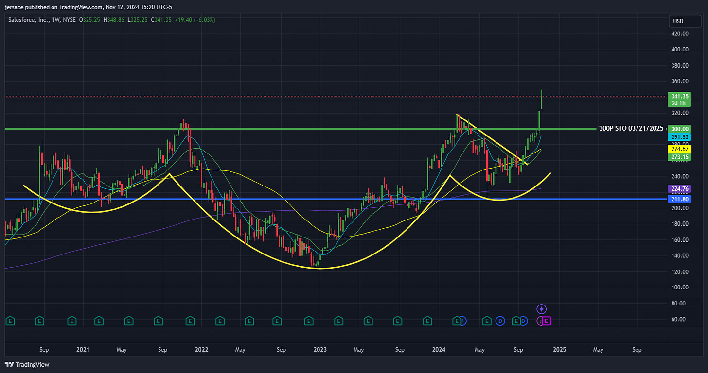
Task: Click blue D dividend marker just after Sep 2024
Action: [524, 321]
